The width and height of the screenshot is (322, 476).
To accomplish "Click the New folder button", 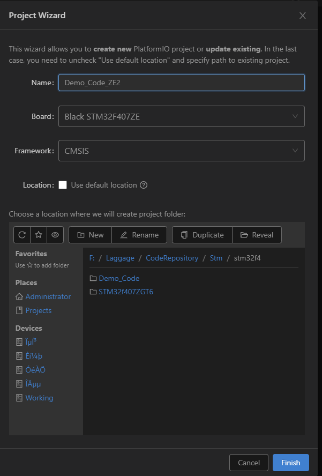I will coord(90,235).
